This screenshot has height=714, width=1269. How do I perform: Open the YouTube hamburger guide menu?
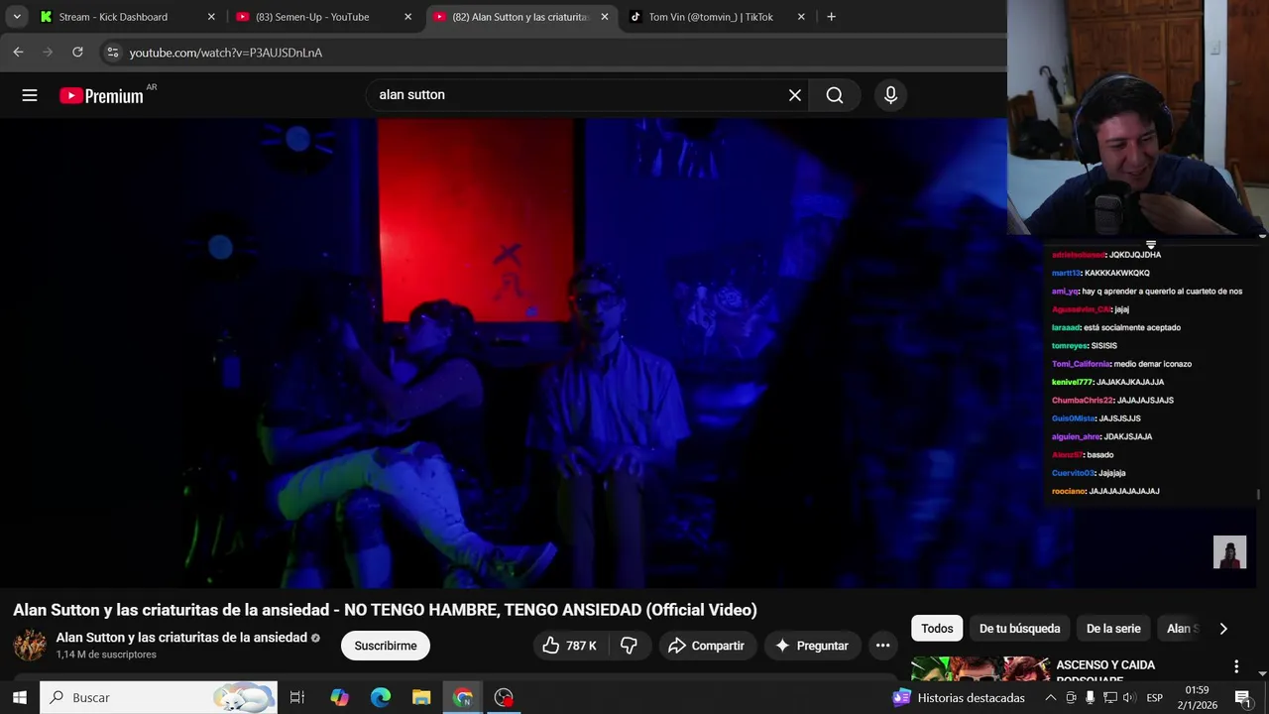click(30, 95)
